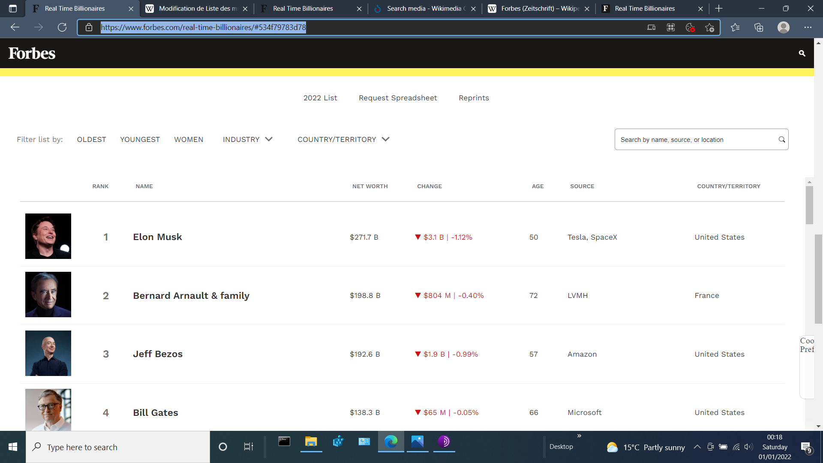Expand the COUNTRY/TERRITORY filter dropdown
Screen dimensions: 823x463
tap(343, 139)
